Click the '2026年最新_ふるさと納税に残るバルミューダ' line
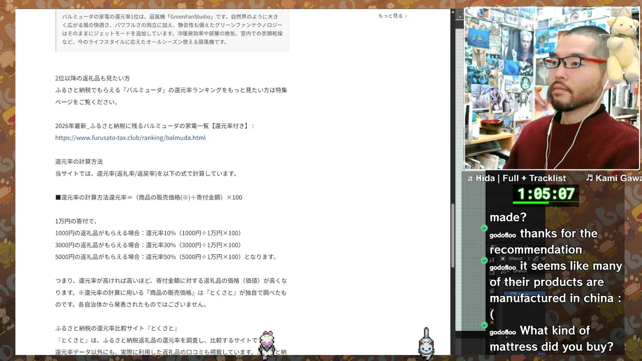Image resolution: width=642 pixels, height=361 pixels. (155, 126)
